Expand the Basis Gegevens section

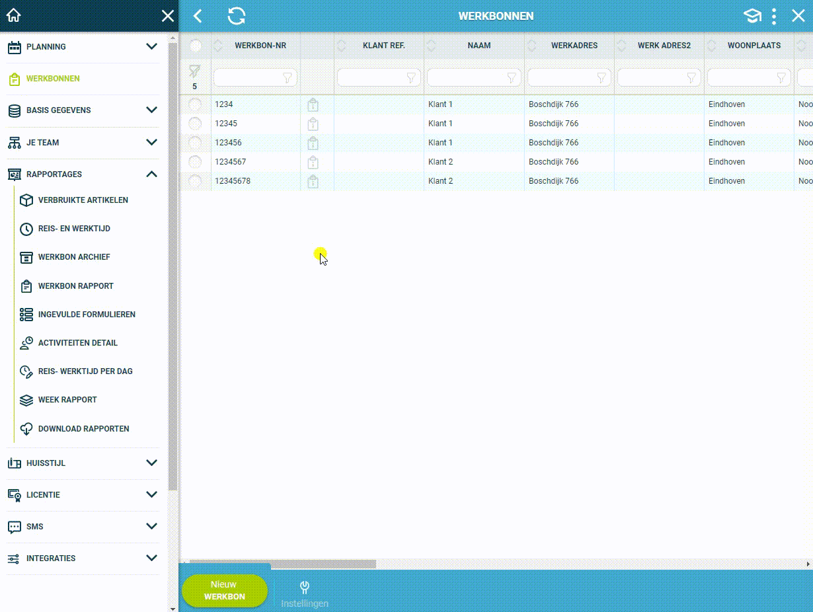tap(151, 110)
